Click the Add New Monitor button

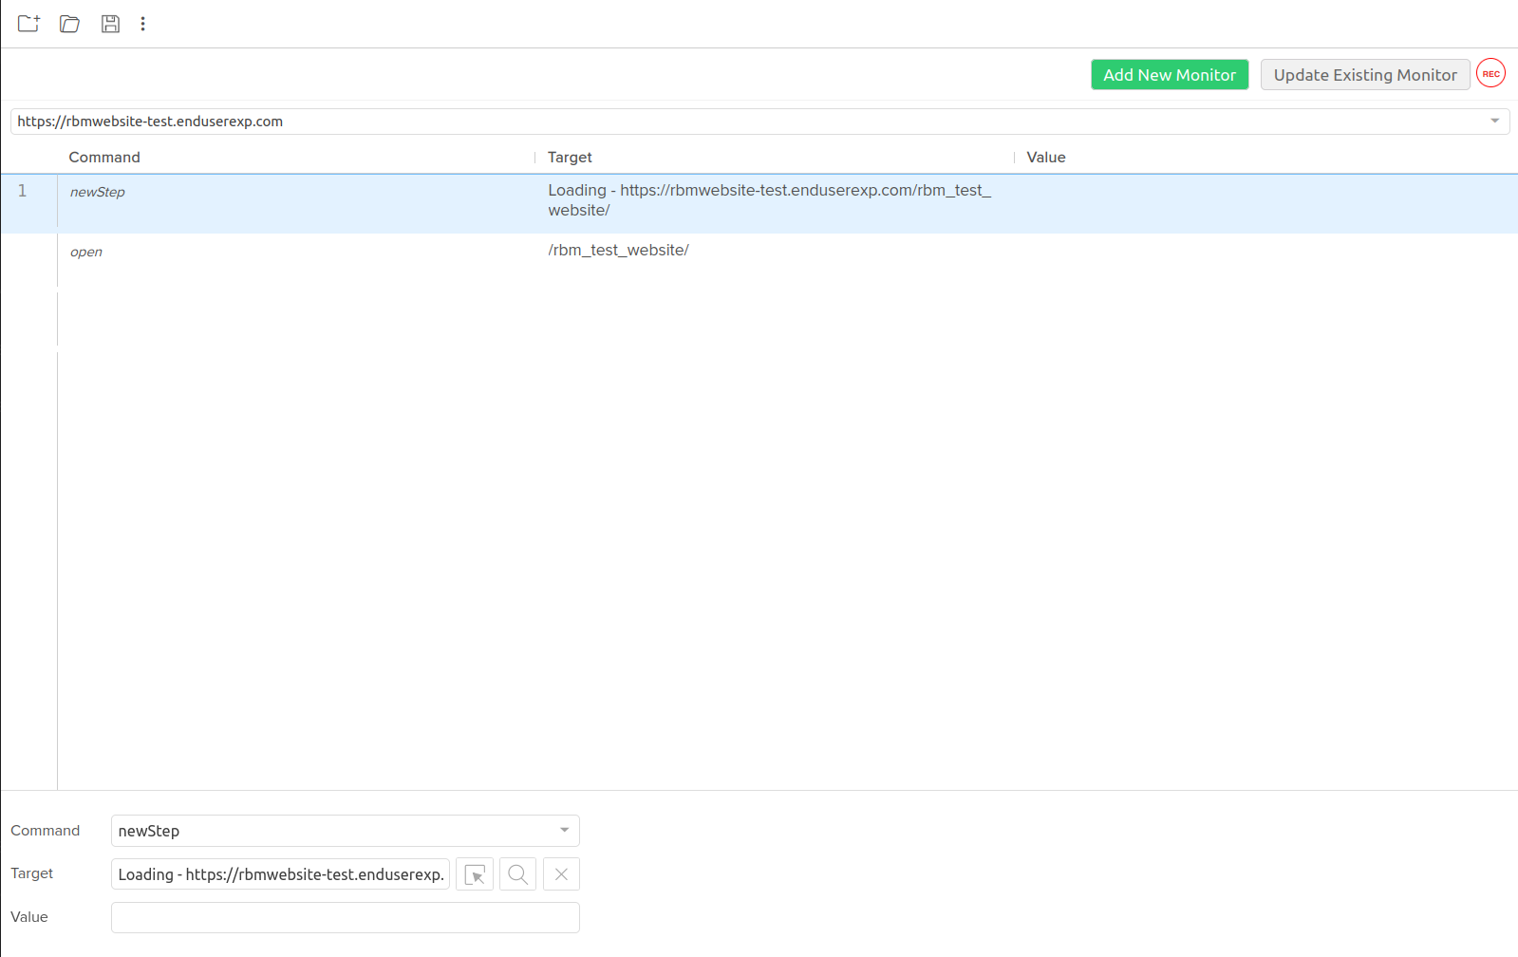[1169, 75]
